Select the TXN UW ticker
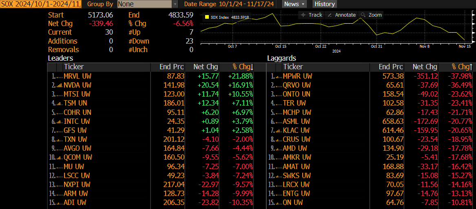The height and width of the screenshot is (209, 476). pos(75,140)
